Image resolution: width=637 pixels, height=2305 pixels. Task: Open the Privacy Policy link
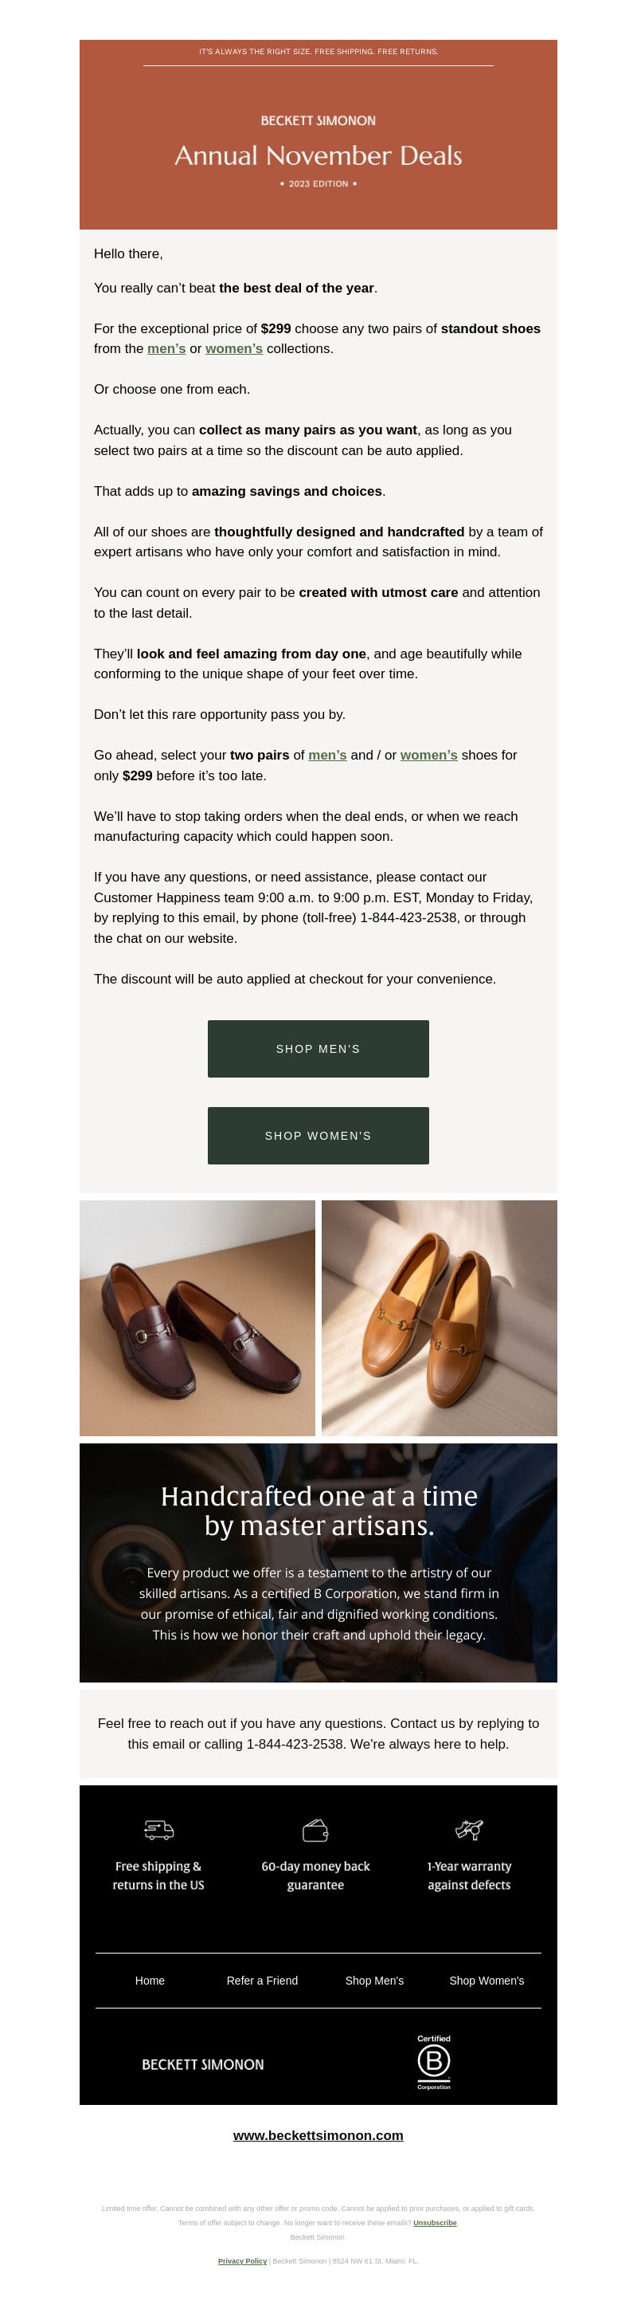point(242,2261)
